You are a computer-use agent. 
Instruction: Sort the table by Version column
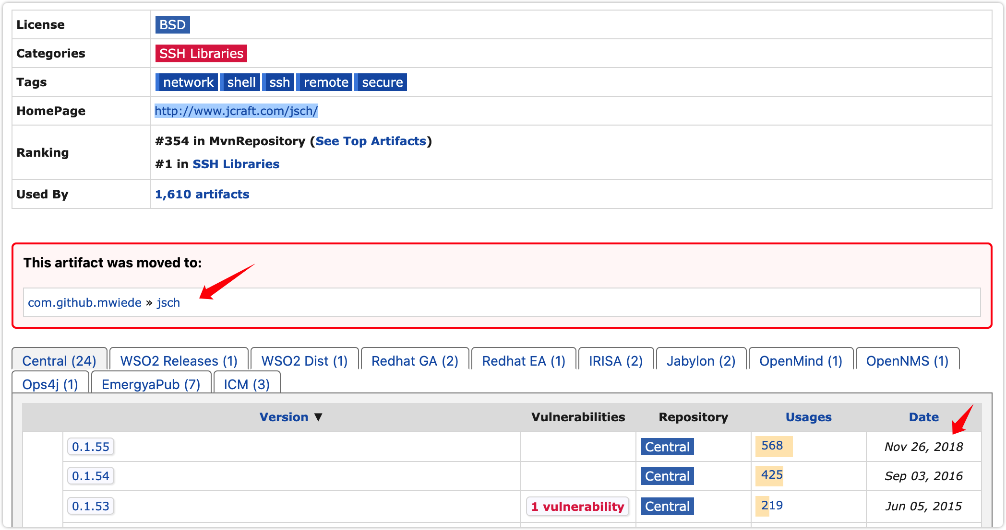coord(284,417)
